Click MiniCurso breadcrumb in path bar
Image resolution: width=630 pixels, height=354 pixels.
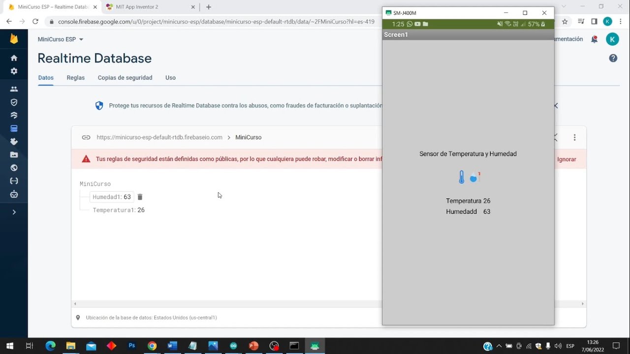(249, 137)
